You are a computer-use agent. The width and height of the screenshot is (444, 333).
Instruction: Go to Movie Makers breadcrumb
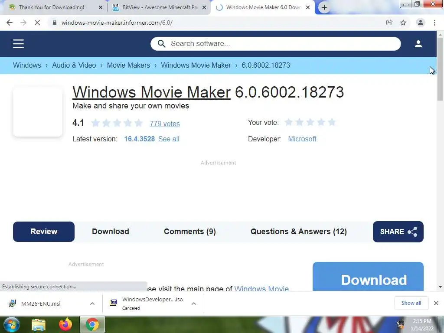(x=128, y=65)
